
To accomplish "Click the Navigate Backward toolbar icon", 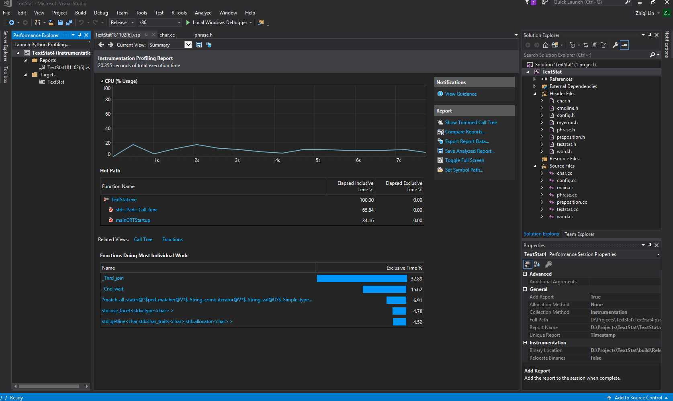I will click(x=12, y=23).
